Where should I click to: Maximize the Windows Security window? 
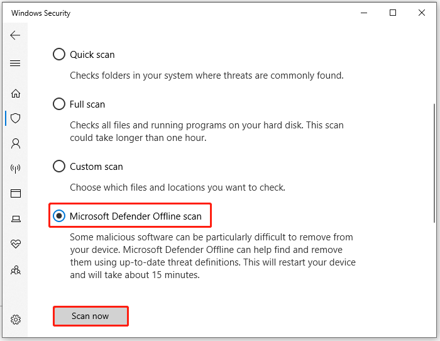393,13
